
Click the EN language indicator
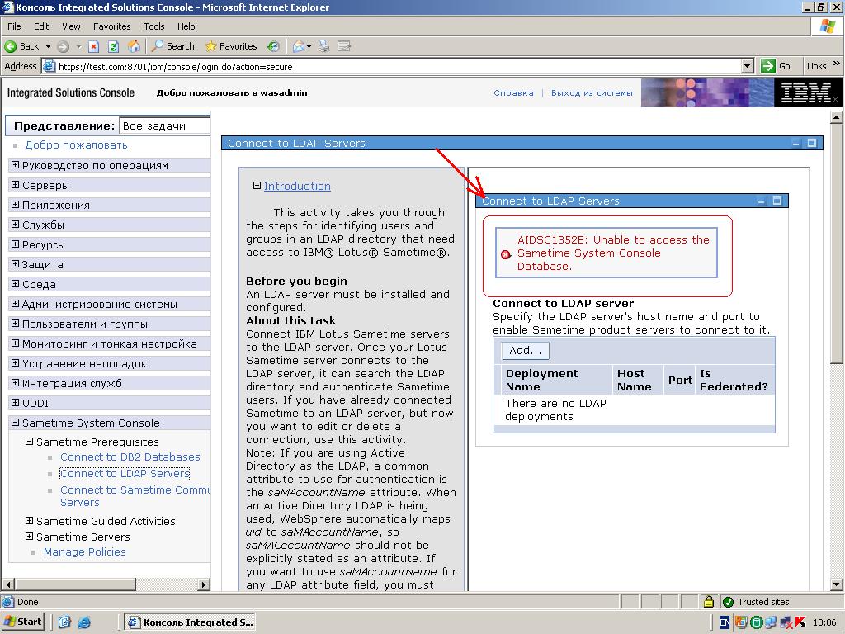725,622
